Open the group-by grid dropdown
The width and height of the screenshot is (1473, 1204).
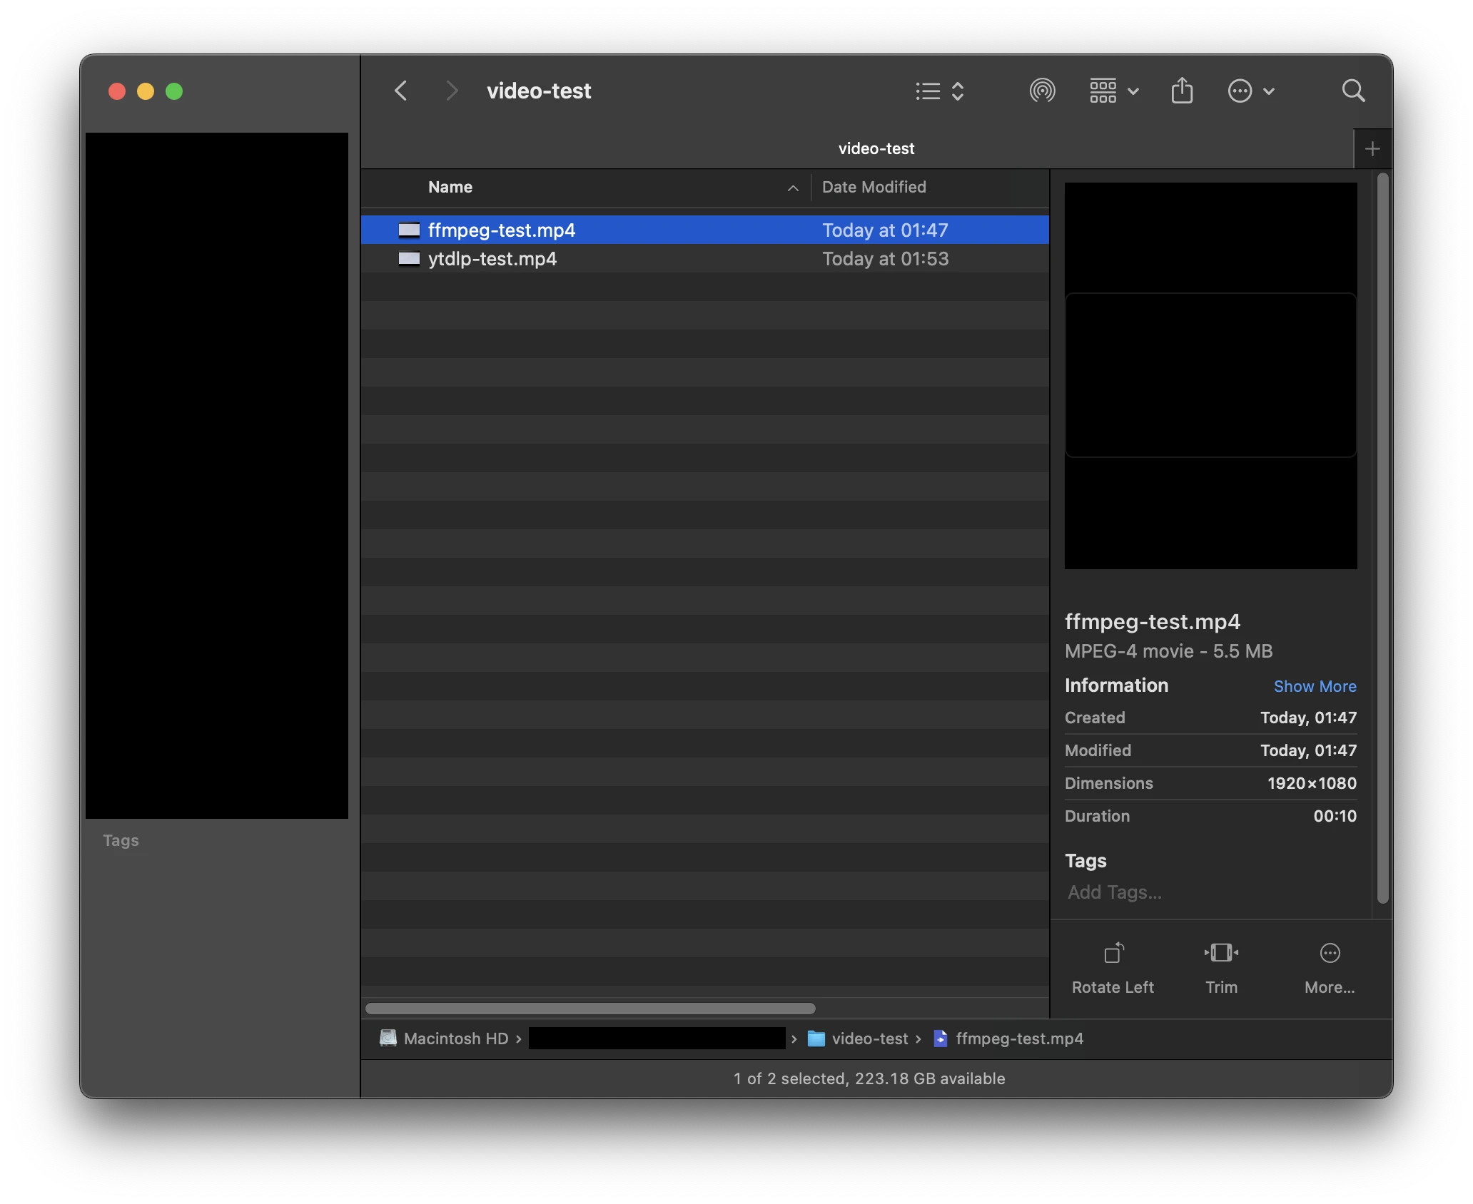pyautogui.click(x=1114, y=91)
